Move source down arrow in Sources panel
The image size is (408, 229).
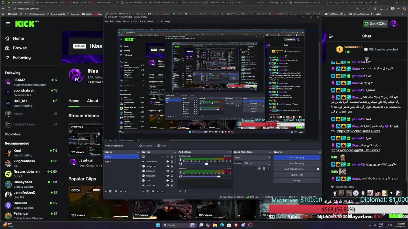(x=163, y=191)
